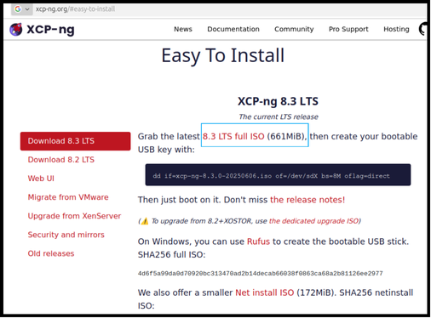Viewport: 431px width, 318px height.
Task: Open the Community menu item
Action: (294, 29)
